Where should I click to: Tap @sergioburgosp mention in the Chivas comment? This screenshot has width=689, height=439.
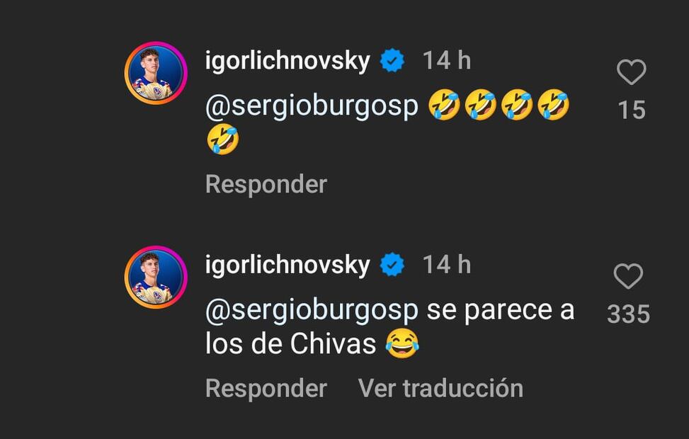[312, 310]
